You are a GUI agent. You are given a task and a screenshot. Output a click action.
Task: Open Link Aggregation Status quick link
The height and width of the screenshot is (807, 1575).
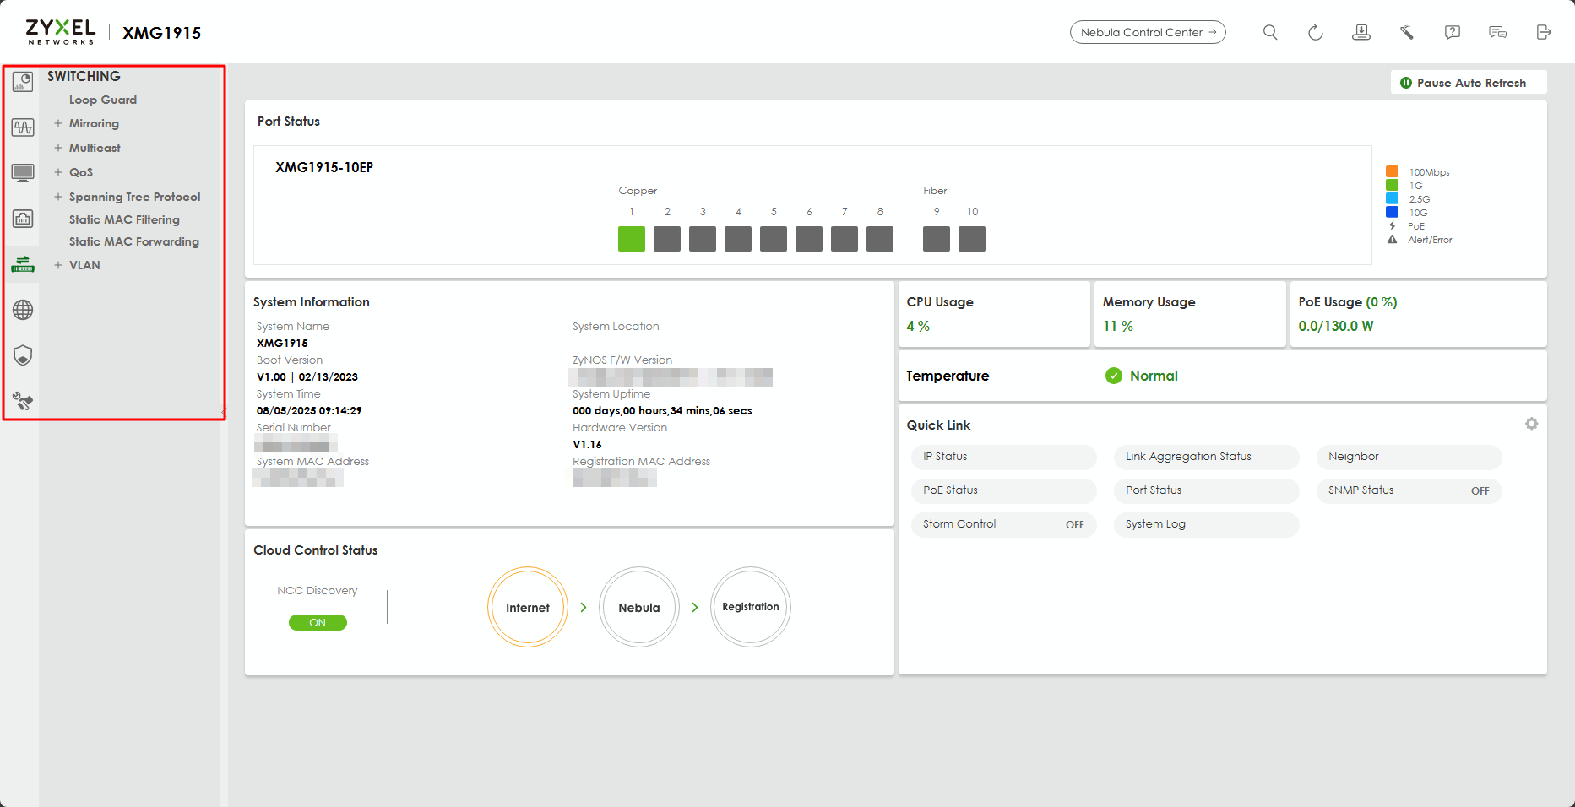[1207, 457]
